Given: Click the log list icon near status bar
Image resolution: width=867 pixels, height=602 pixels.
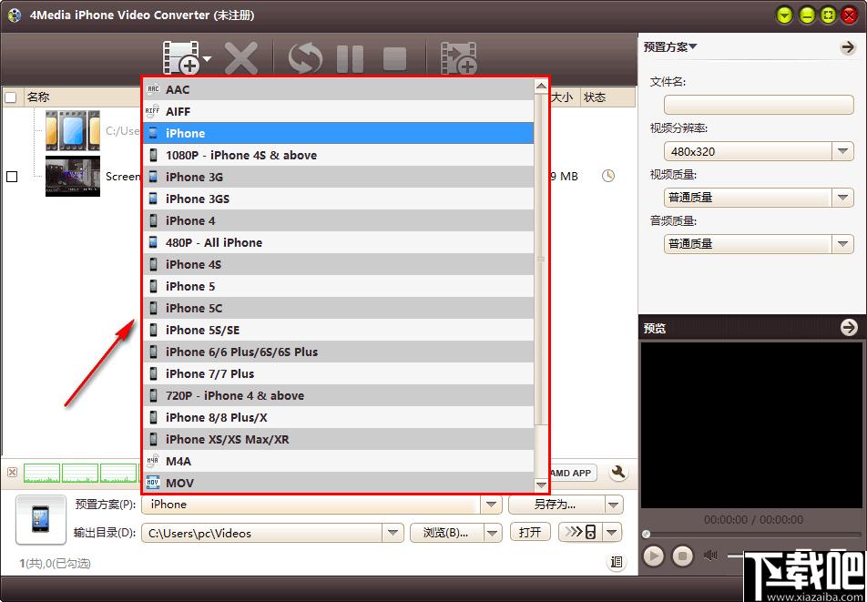Looking at the screenshot, I should point(616,563).
